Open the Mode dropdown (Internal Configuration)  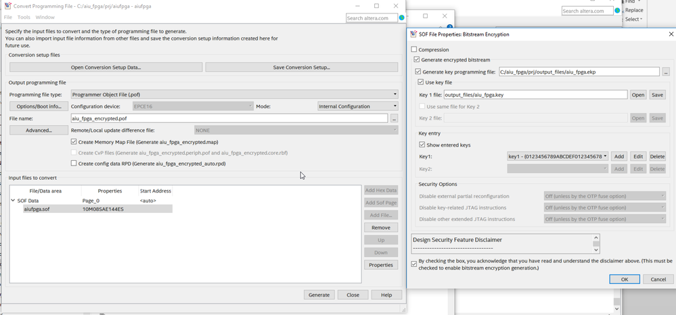pos(357,106)
